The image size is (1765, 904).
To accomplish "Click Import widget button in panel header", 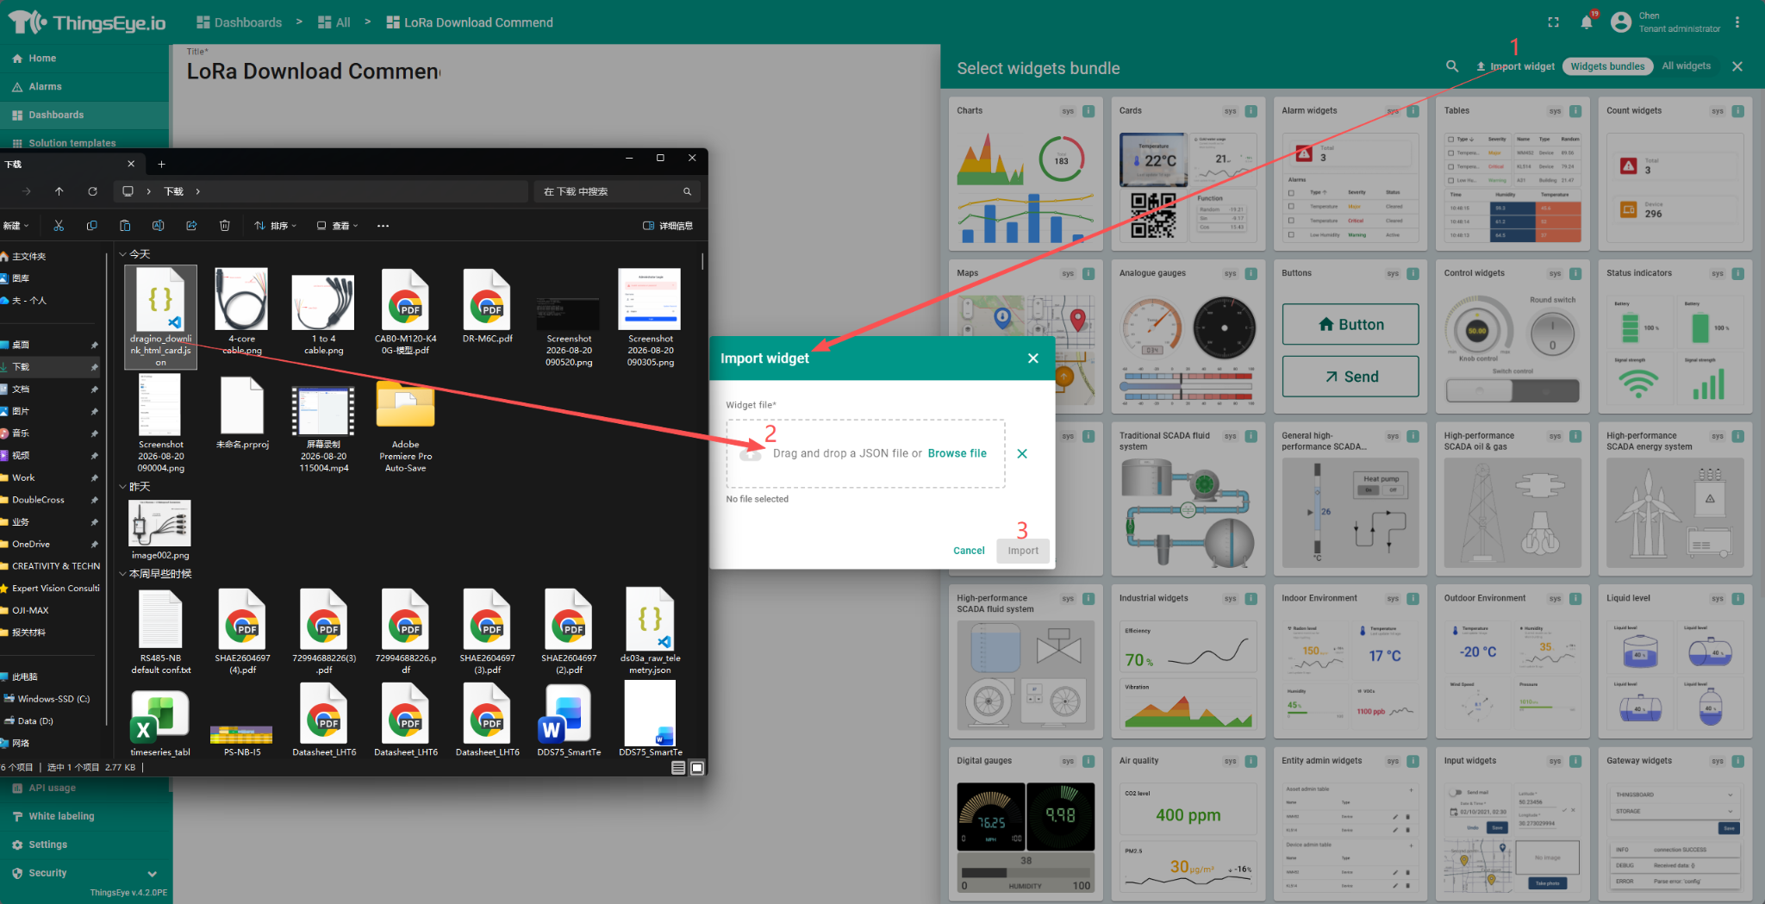I will 1515,66.
